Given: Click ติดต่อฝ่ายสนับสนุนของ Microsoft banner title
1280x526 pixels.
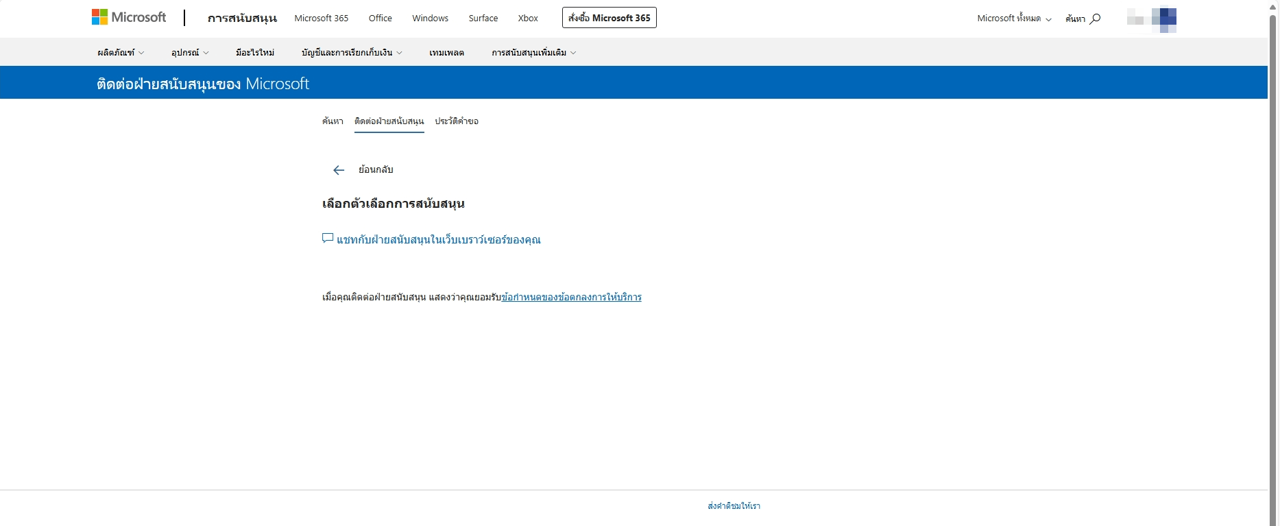Looking at the screenshot, I should pos(203,84).
